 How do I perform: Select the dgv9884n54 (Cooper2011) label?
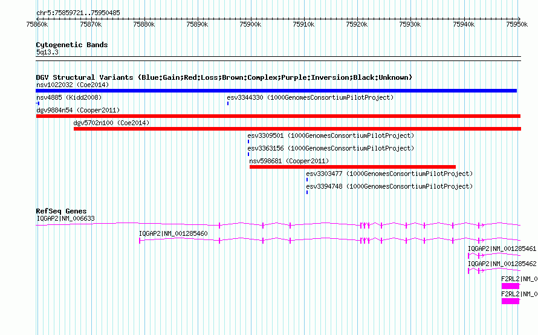coord(78,110)
